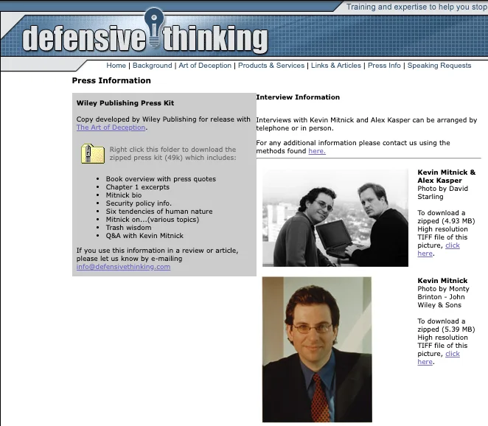Open the Art of Deception nav item
Viewport: 488px width, 426px height.
(205, 66)
